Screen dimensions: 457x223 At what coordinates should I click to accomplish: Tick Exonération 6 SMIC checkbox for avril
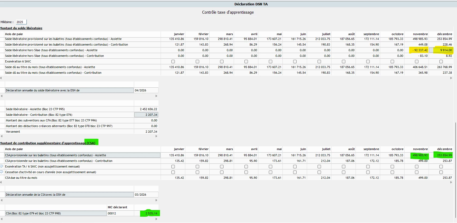click(246, 61)
